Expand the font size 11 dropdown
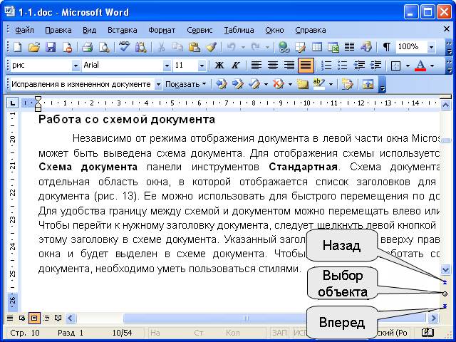 pos(202,66)
